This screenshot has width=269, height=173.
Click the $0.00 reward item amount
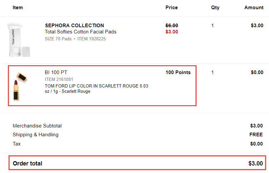257,72
